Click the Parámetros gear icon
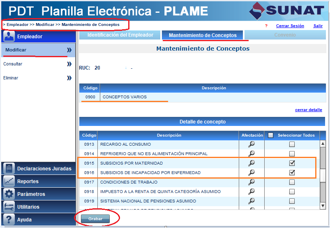This screenshot has height=228, width=330. click(9, 194)
